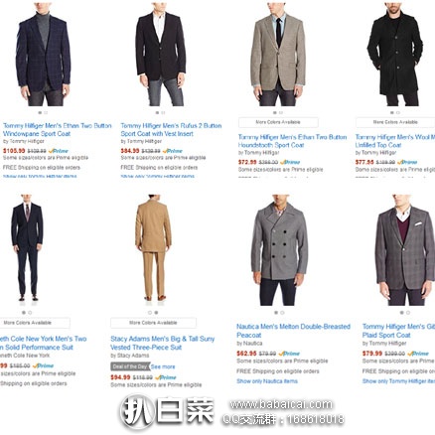Image resolution: width=435 pixels, height=435 pixels.
Task: Open the Ethan Two Button Windowpane Sport Coat link
Action: [57, 130]
